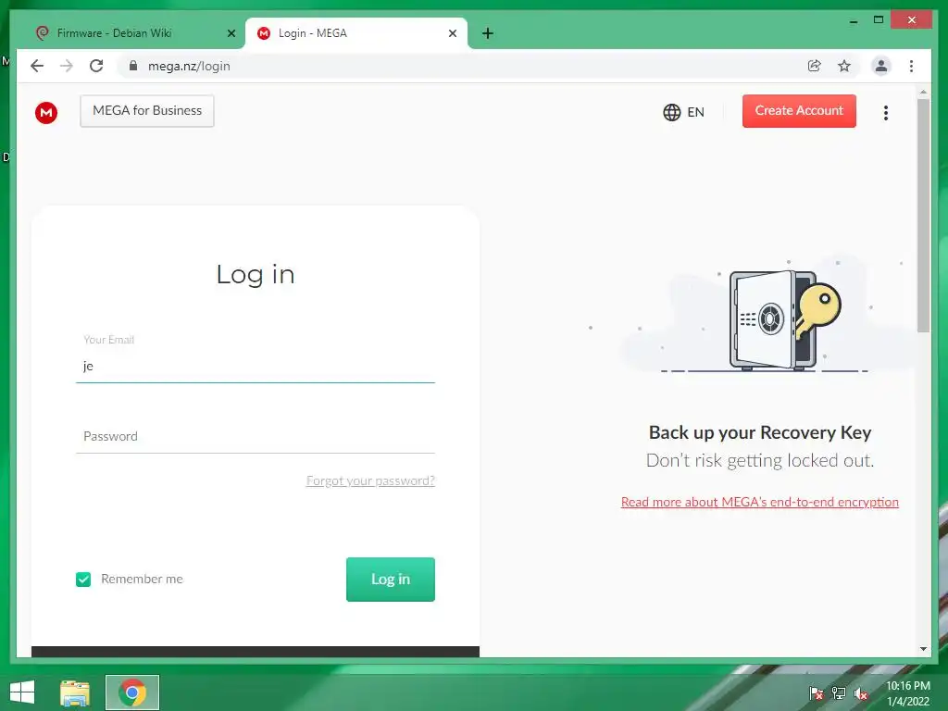The width and height of the screenshot is (948, 711).
Task: Click the scrollbar up arrow
Action: pos(923,93)
